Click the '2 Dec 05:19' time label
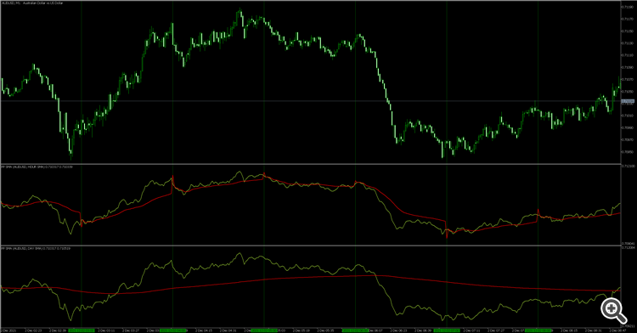The width and height of the screenshot is (637, 333). pyautogui.click(x=301, y=330)
